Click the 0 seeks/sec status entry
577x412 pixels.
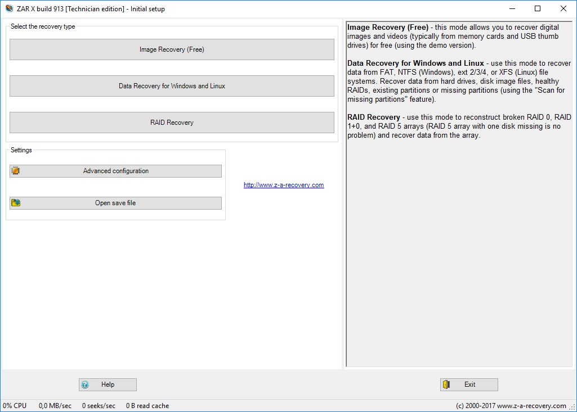click(99, 406)
